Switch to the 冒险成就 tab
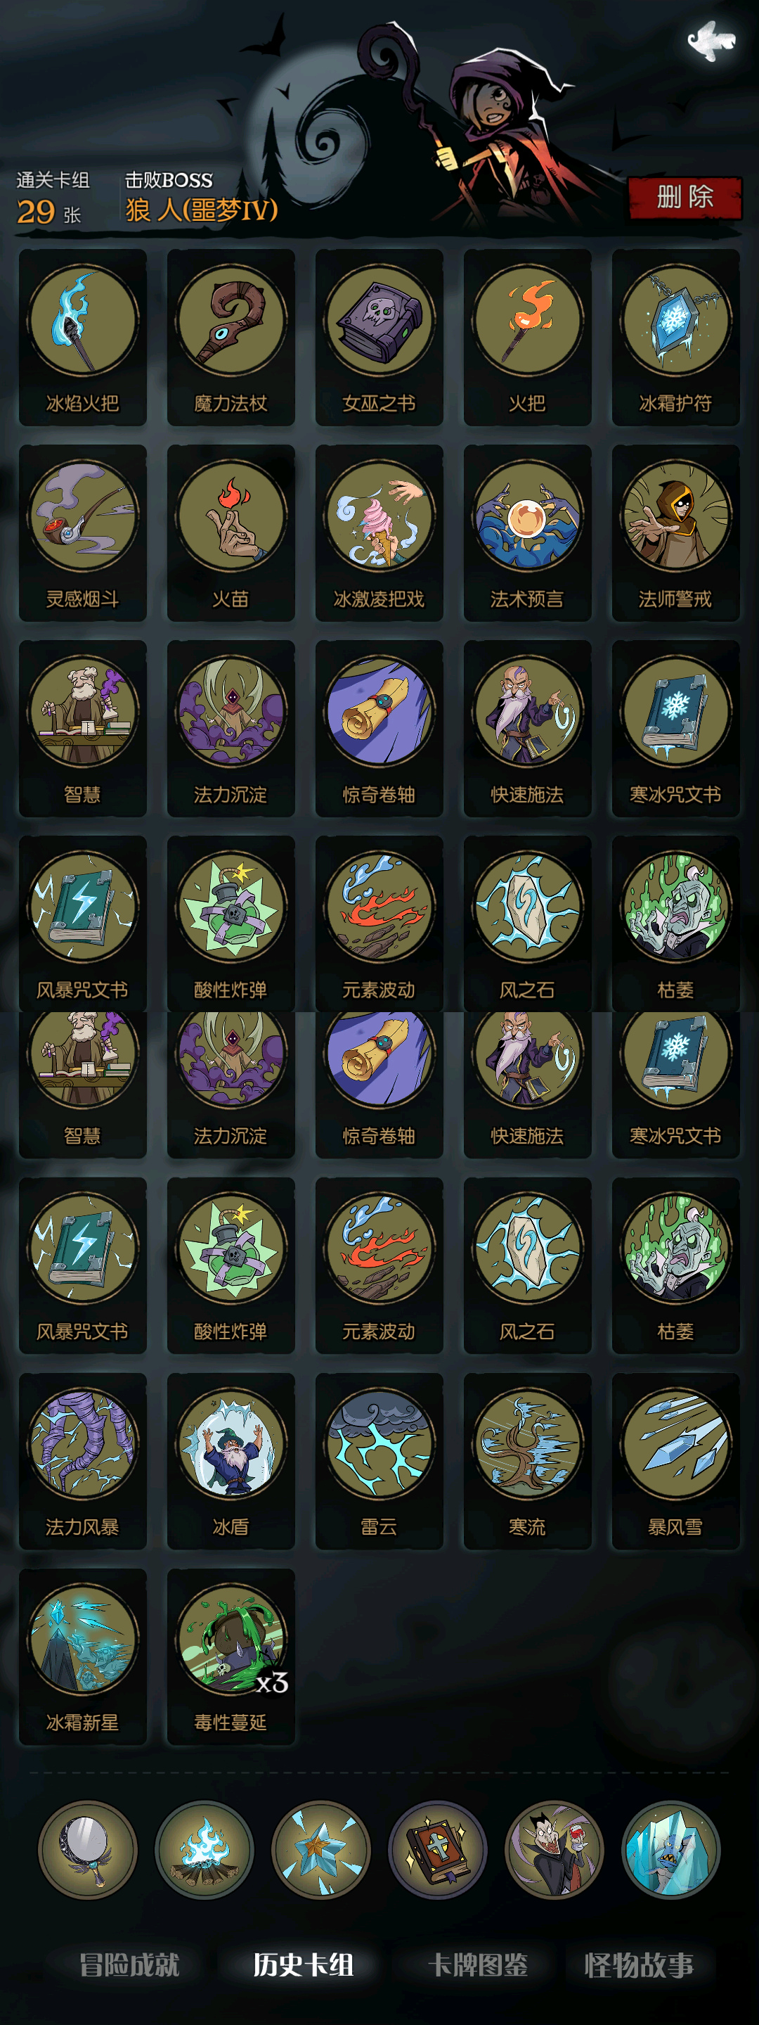759x2025 pixels. click(129, 1965)
